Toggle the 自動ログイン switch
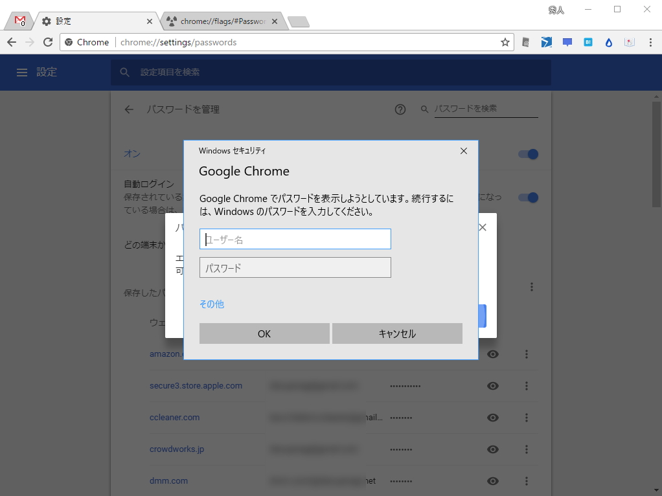662x496 pixels. point(528,197)
